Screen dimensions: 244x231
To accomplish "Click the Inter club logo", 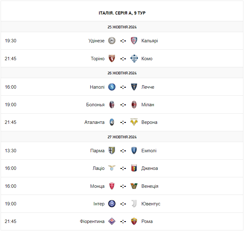I will pyautogui.click(x=112, y=204).
